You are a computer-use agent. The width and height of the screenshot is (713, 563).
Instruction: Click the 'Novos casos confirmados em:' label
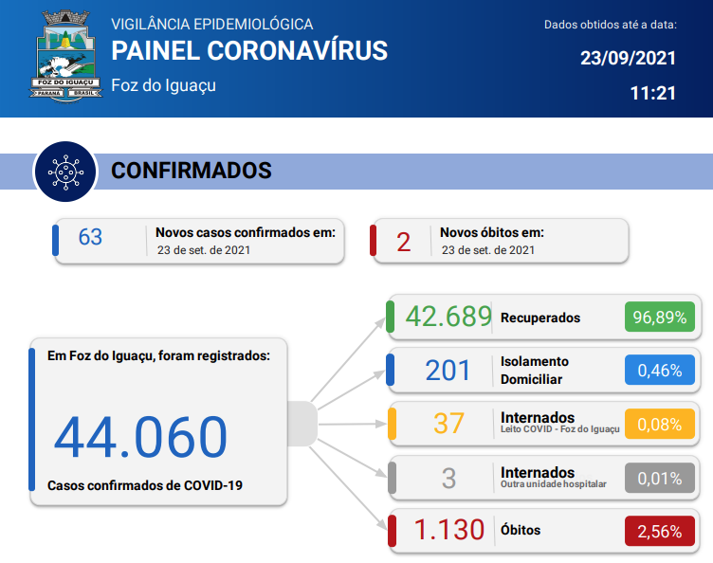246,232
